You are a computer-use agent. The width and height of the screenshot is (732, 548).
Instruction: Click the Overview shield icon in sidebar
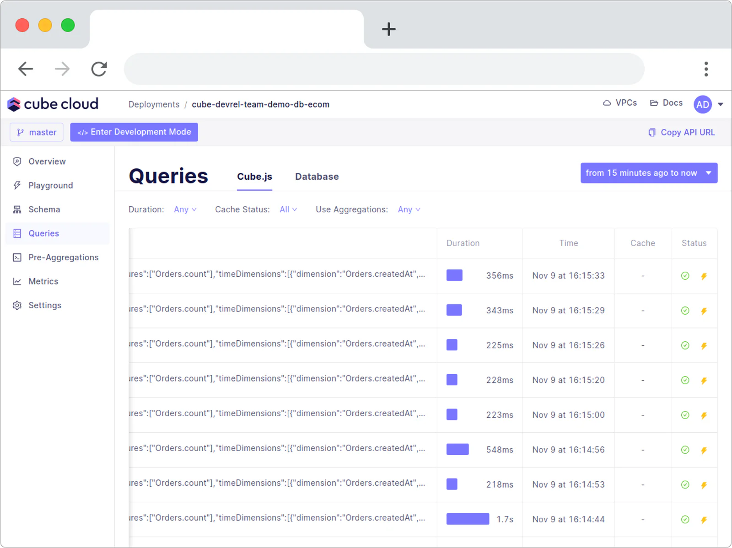17,161
